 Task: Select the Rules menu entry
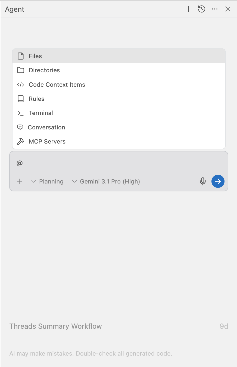[37, 99]
